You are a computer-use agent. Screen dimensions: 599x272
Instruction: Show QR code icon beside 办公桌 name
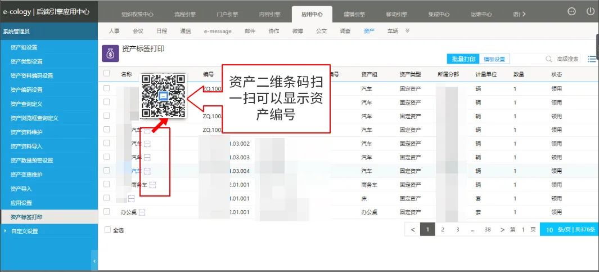[142, 212]
